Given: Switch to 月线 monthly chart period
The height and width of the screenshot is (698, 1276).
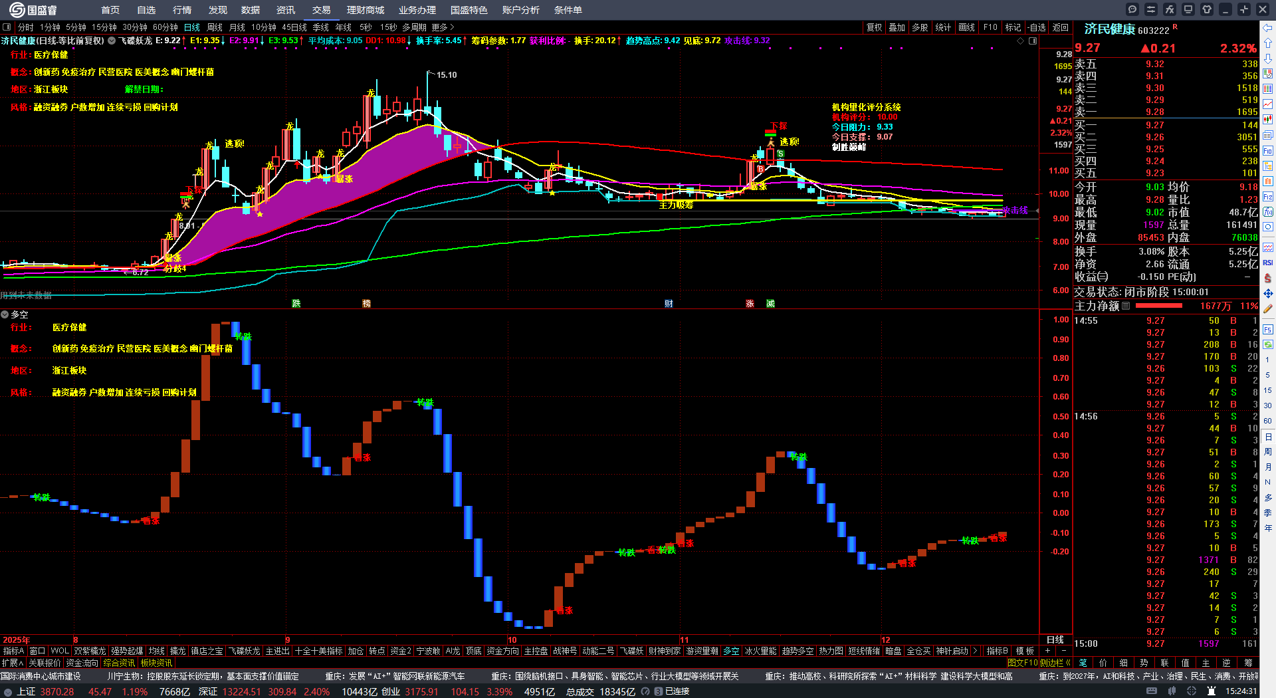Looking at the screenshot, I should [x=237, y=27].
